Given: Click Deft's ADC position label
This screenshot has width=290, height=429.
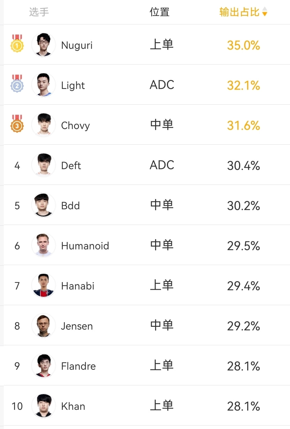Looking at the screenshot, I should [x=162, y=165].
